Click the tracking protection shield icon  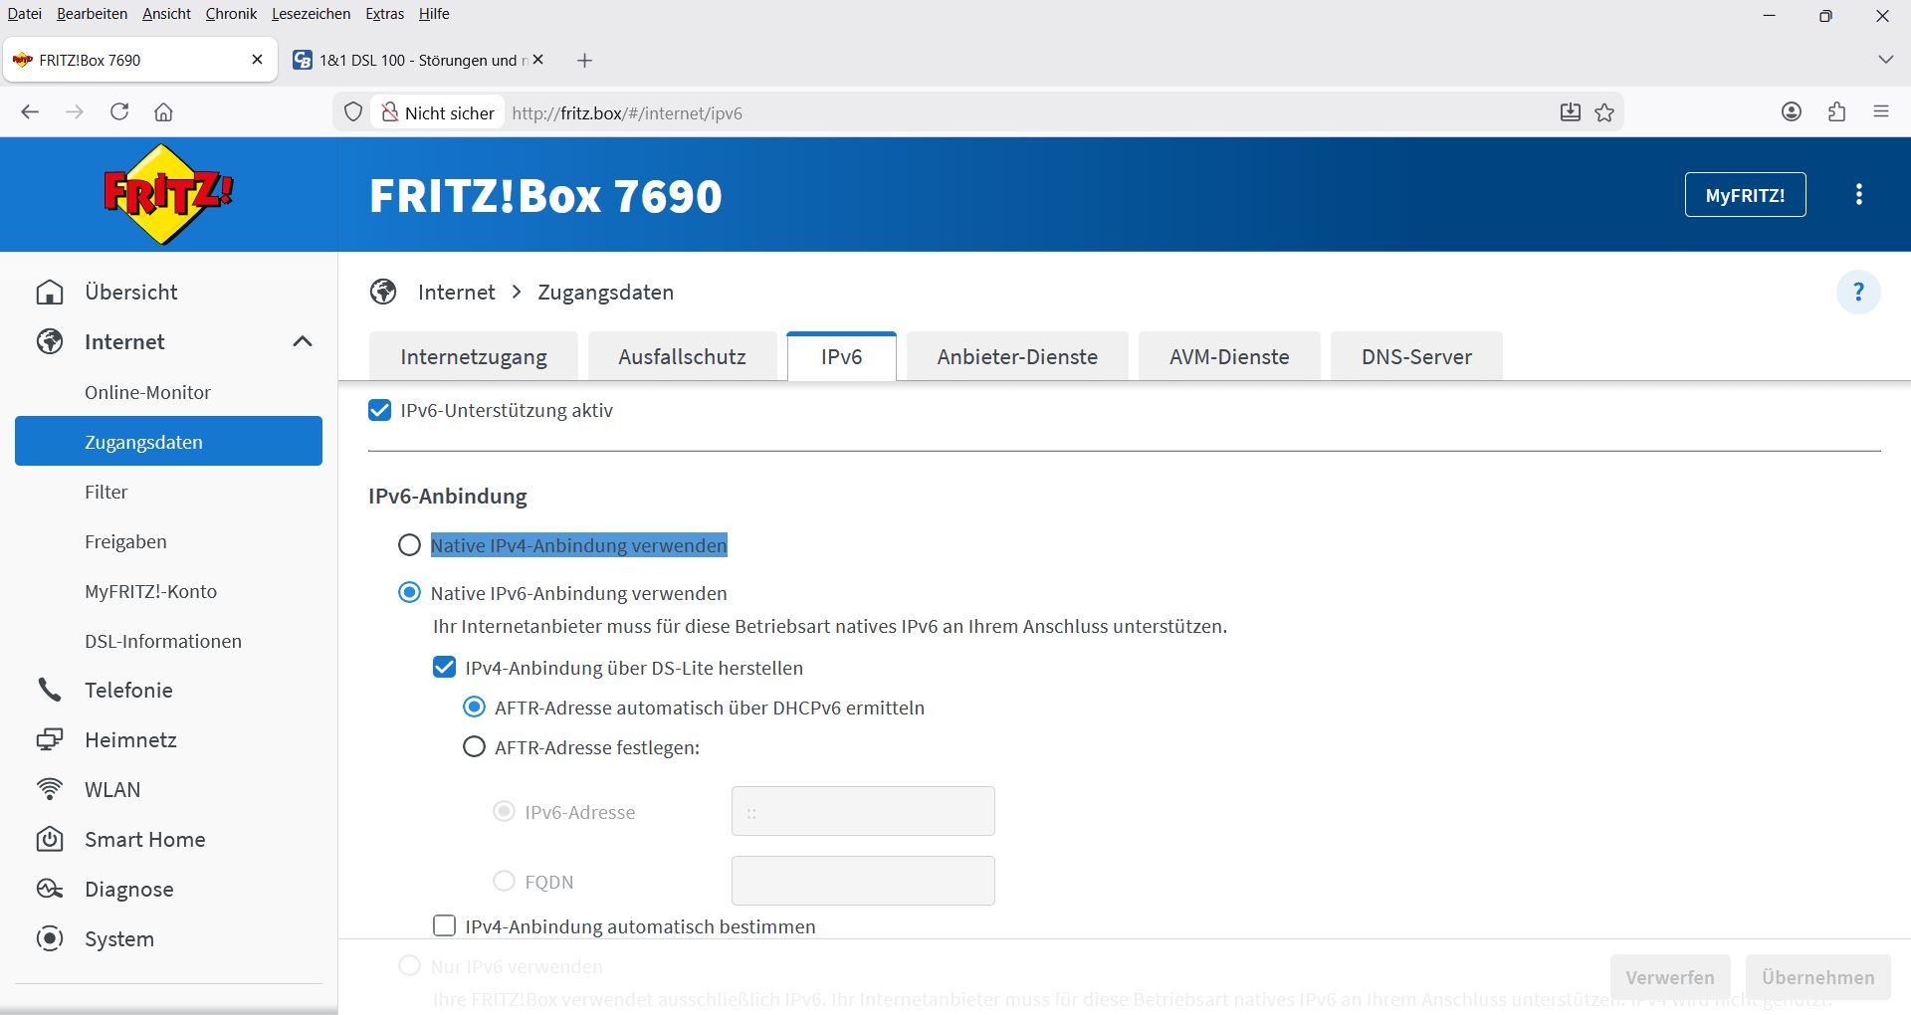(353, 112)
